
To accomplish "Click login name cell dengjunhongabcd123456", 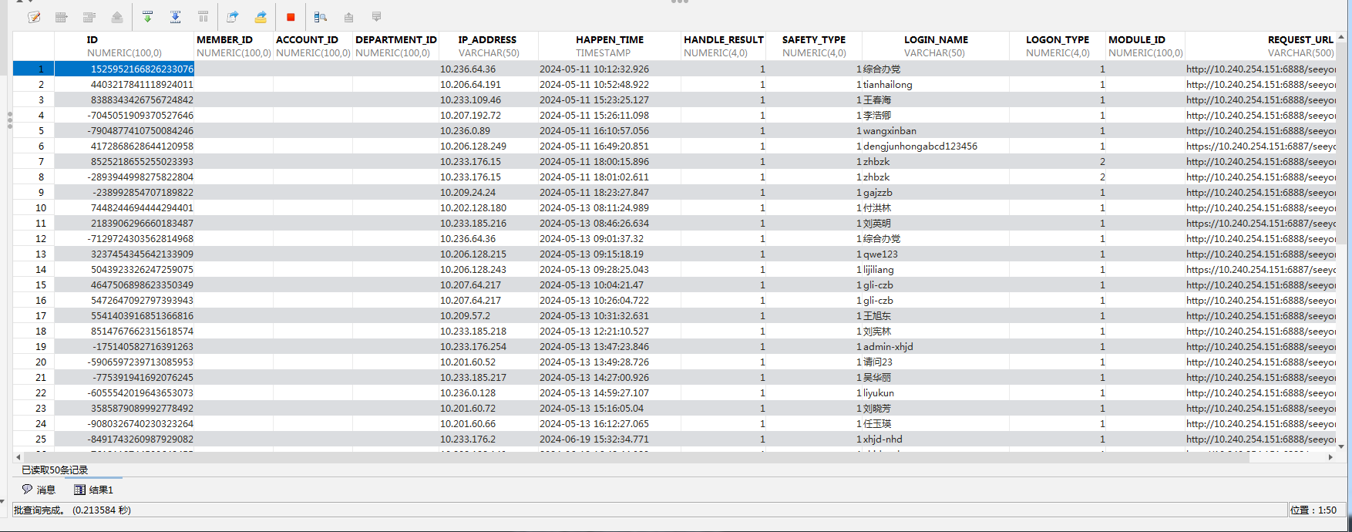I will (920, 146).
